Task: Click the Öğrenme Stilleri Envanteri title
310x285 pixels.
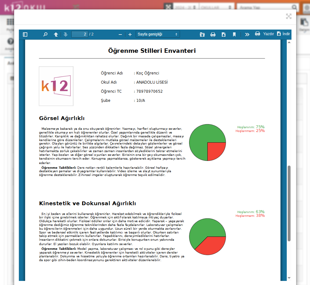Action: point(152,51)
